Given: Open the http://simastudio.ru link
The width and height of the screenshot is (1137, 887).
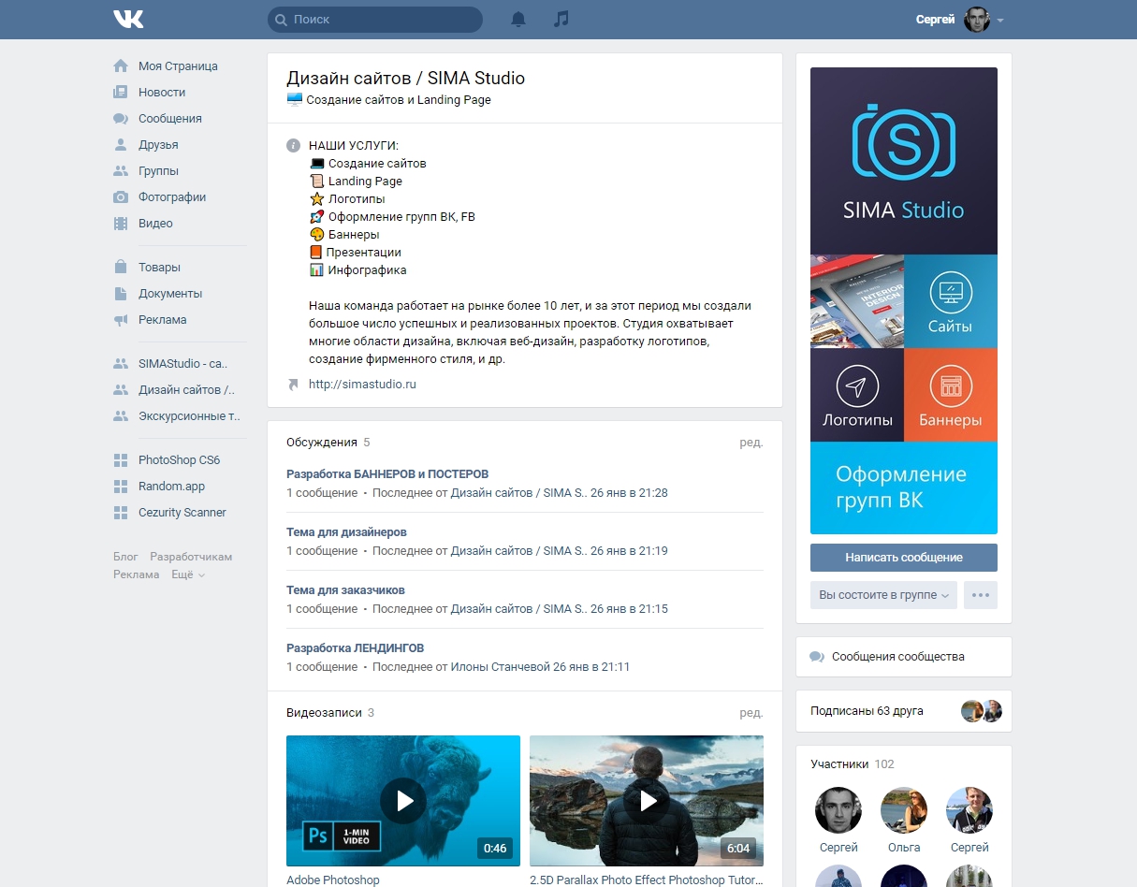Looking at the screenshot, I should pos(362,385).
